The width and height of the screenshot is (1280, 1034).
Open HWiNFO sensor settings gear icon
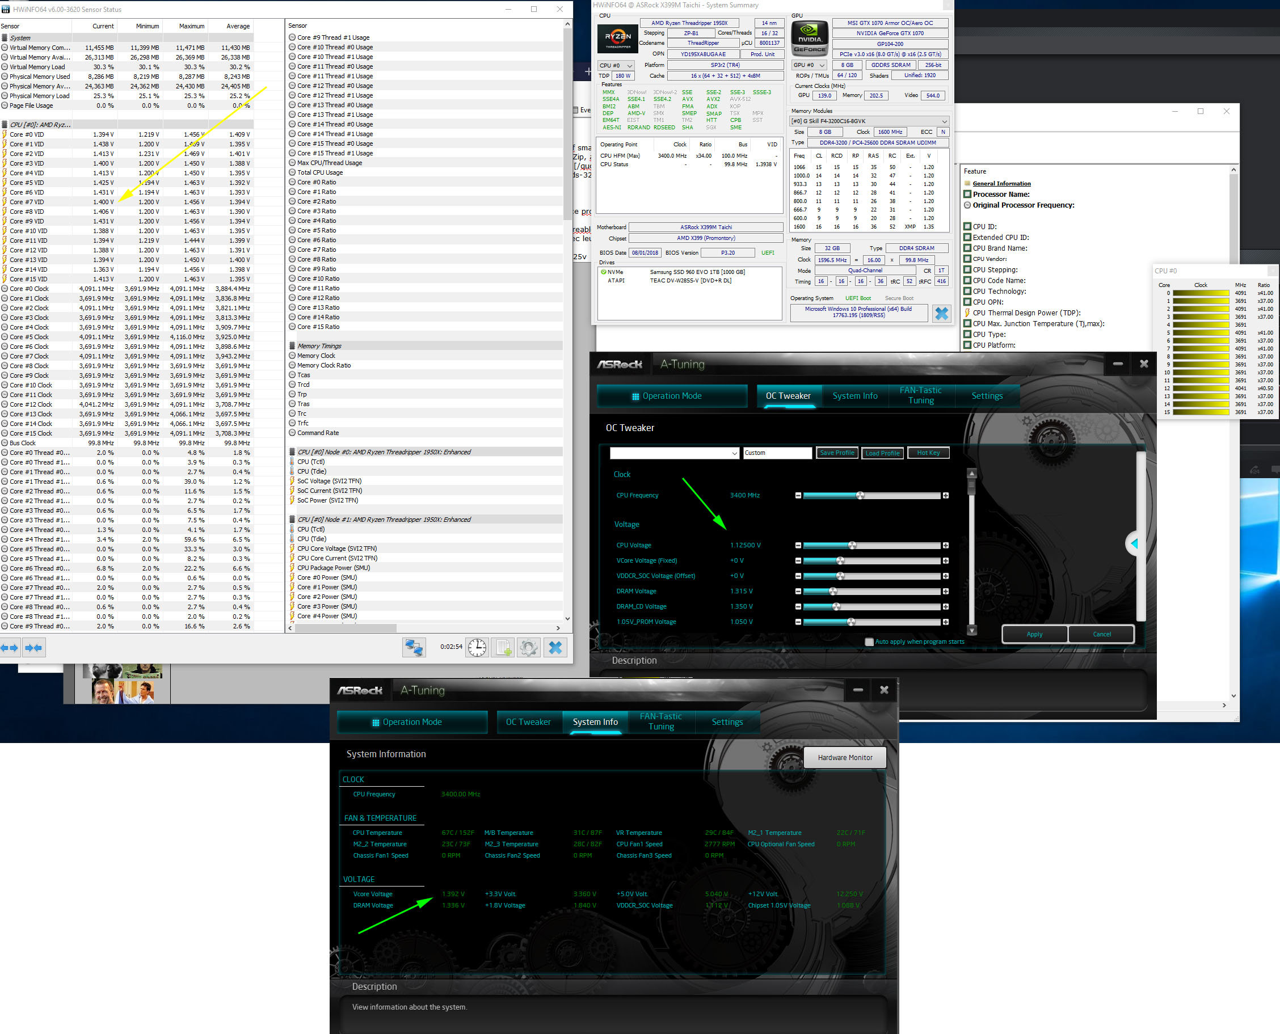(x=529, y=647)
